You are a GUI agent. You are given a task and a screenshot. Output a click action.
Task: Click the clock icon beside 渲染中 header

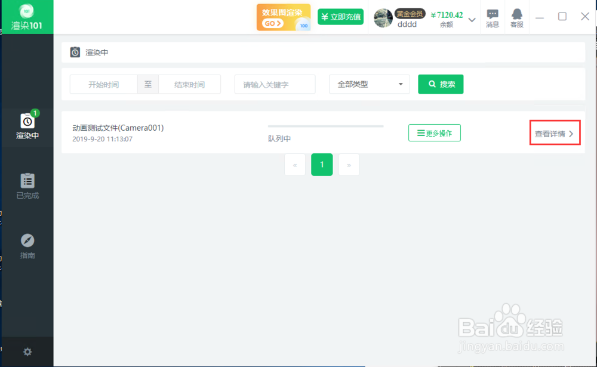click(75, 52)
